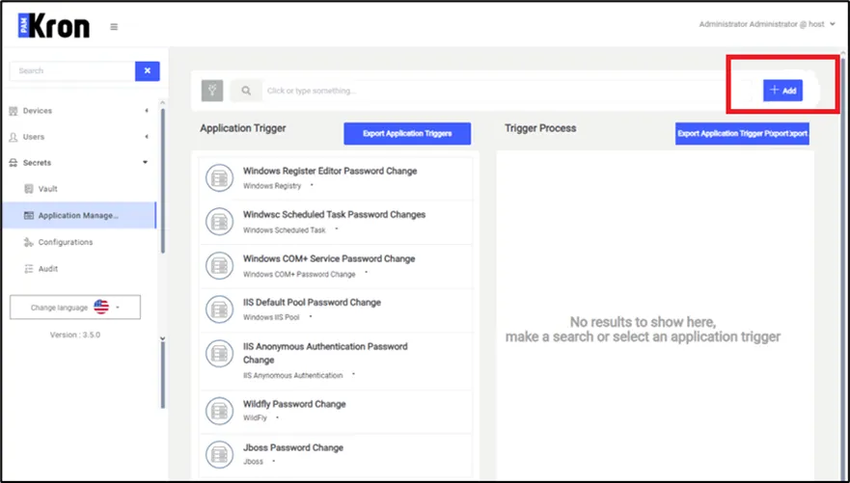Open the Change language dropdown
This screenshot has width=850, height=483.
click(75, 307)
